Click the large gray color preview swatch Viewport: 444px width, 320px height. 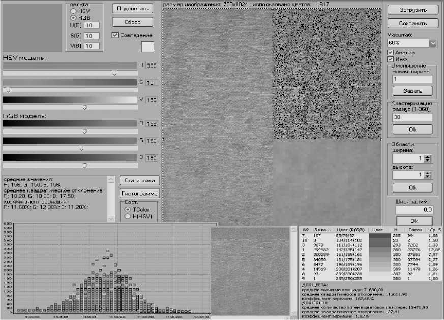(32, 27)
